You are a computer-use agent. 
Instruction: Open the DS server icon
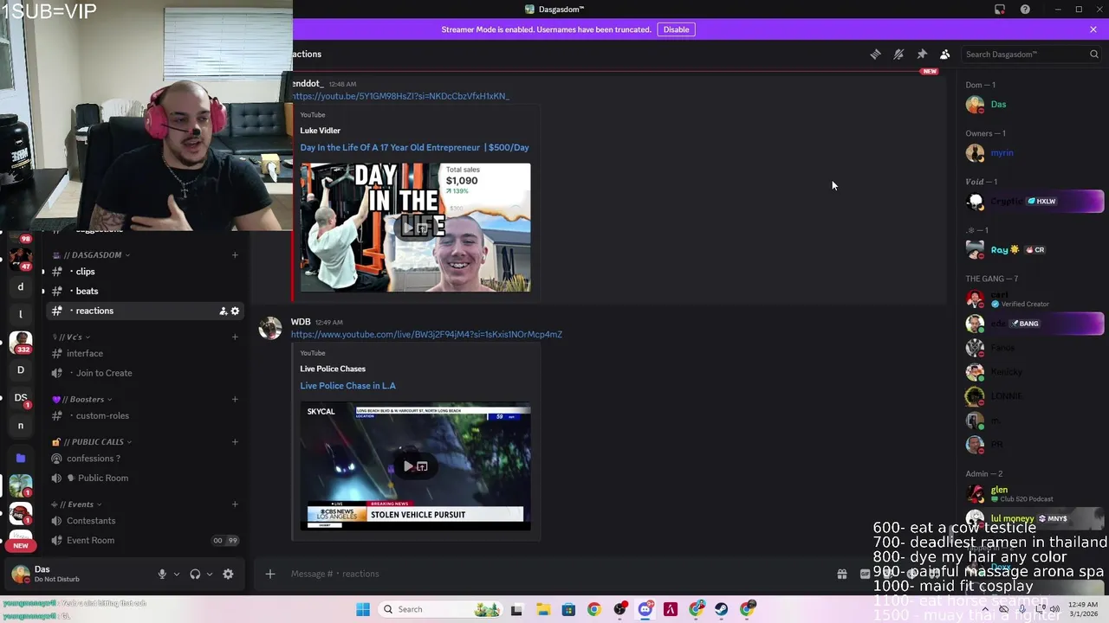(21, 397)
